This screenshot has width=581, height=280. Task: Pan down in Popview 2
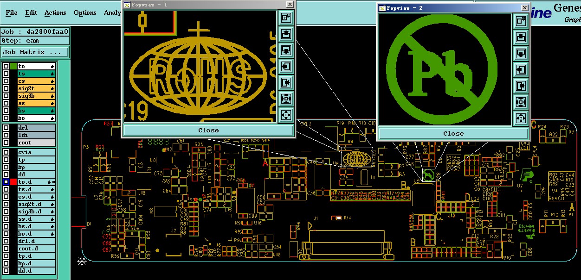point(521,53)
